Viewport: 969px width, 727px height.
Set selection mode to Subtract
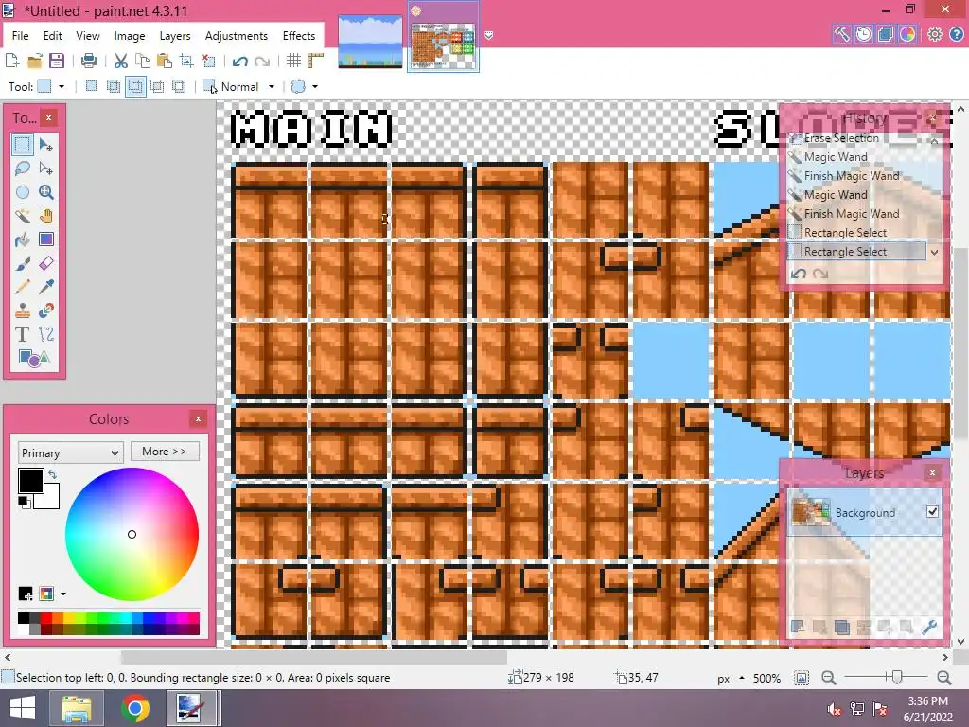tap(135, 86)
